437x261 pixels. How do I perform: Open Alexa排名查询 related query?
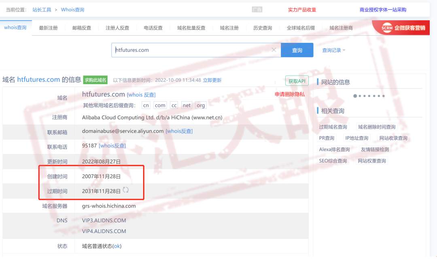335,149
